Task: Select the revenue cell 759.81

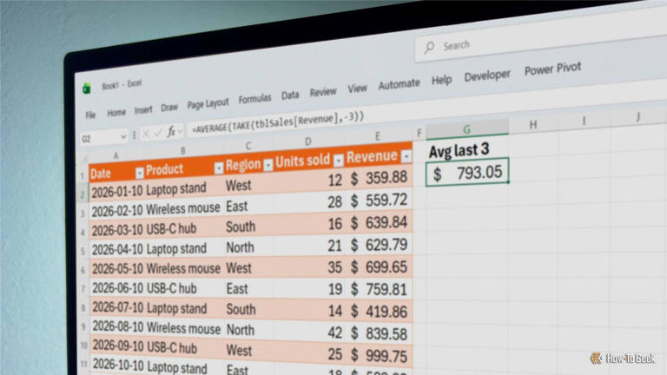Action: (x=378, y=290)
